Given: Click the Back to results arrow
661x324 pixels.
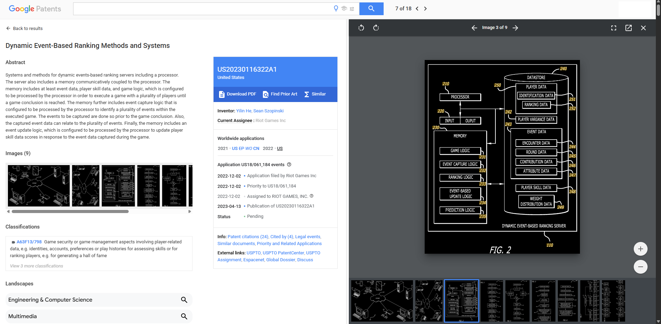Looking at the screenshot, I should (8, 28).
